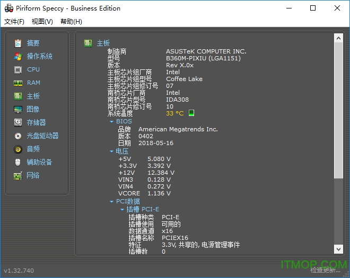Collapse the PCI数据 section arrow

[x=111, y=202]
